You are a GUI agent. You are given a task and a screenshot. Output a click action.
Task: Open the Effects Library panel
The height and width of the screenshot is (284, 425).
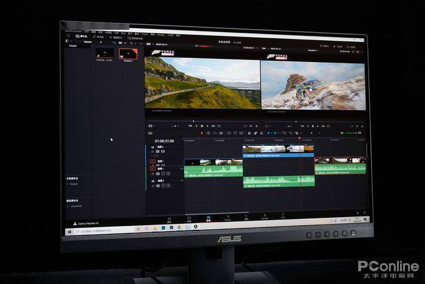point(98,37)
